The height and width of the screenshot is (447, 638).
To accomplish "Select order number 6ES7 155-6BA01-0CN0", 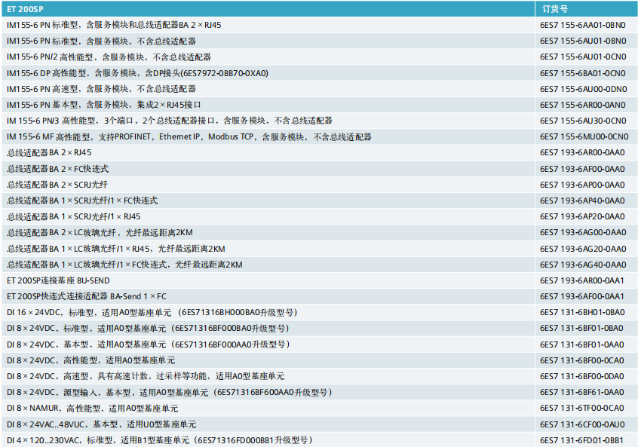I will click(x=583, y=73).
